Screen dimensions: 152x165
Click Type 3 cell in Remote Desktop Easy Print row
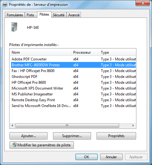118,100
